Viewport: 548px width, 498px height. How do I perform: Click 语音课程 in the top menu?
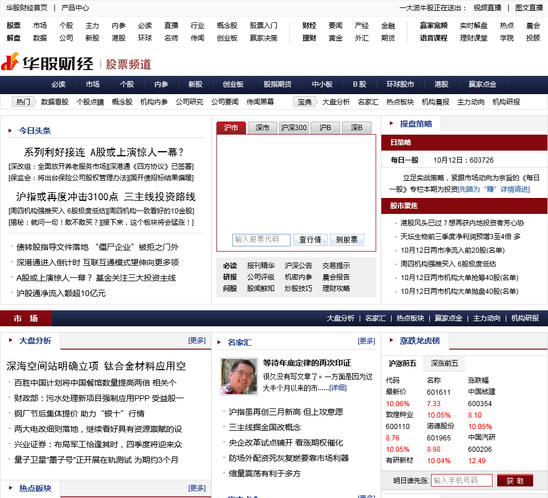click(x=434, y=38)
